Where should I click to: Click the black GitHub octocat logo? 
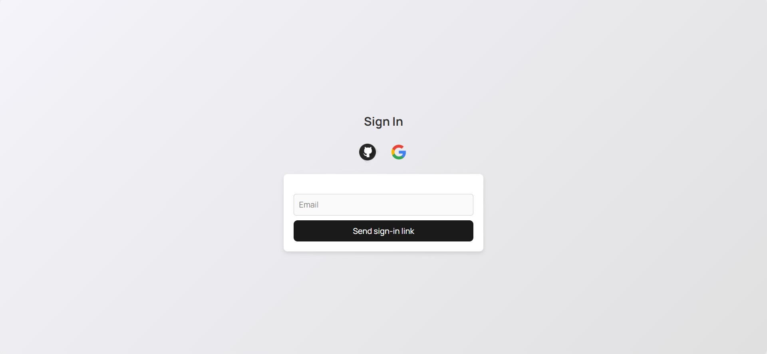[x=368, y=152]
